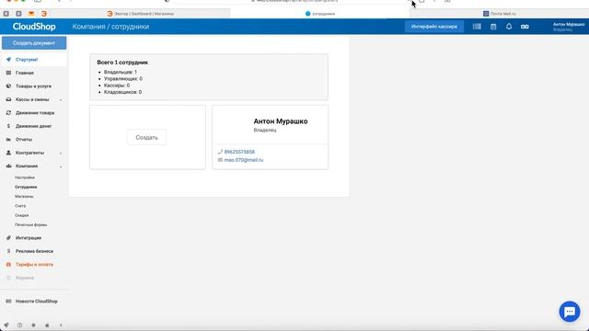
Task: Go to Главная menu item
Action: pos(25,73)
